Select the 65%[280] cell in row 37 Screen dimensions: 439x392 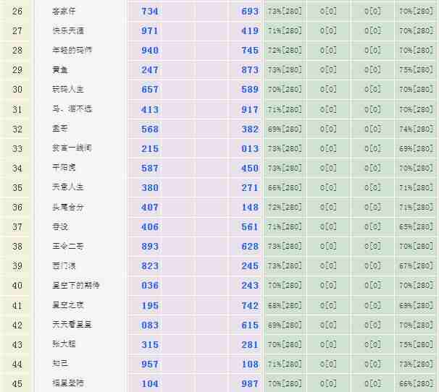coord(416,226)
